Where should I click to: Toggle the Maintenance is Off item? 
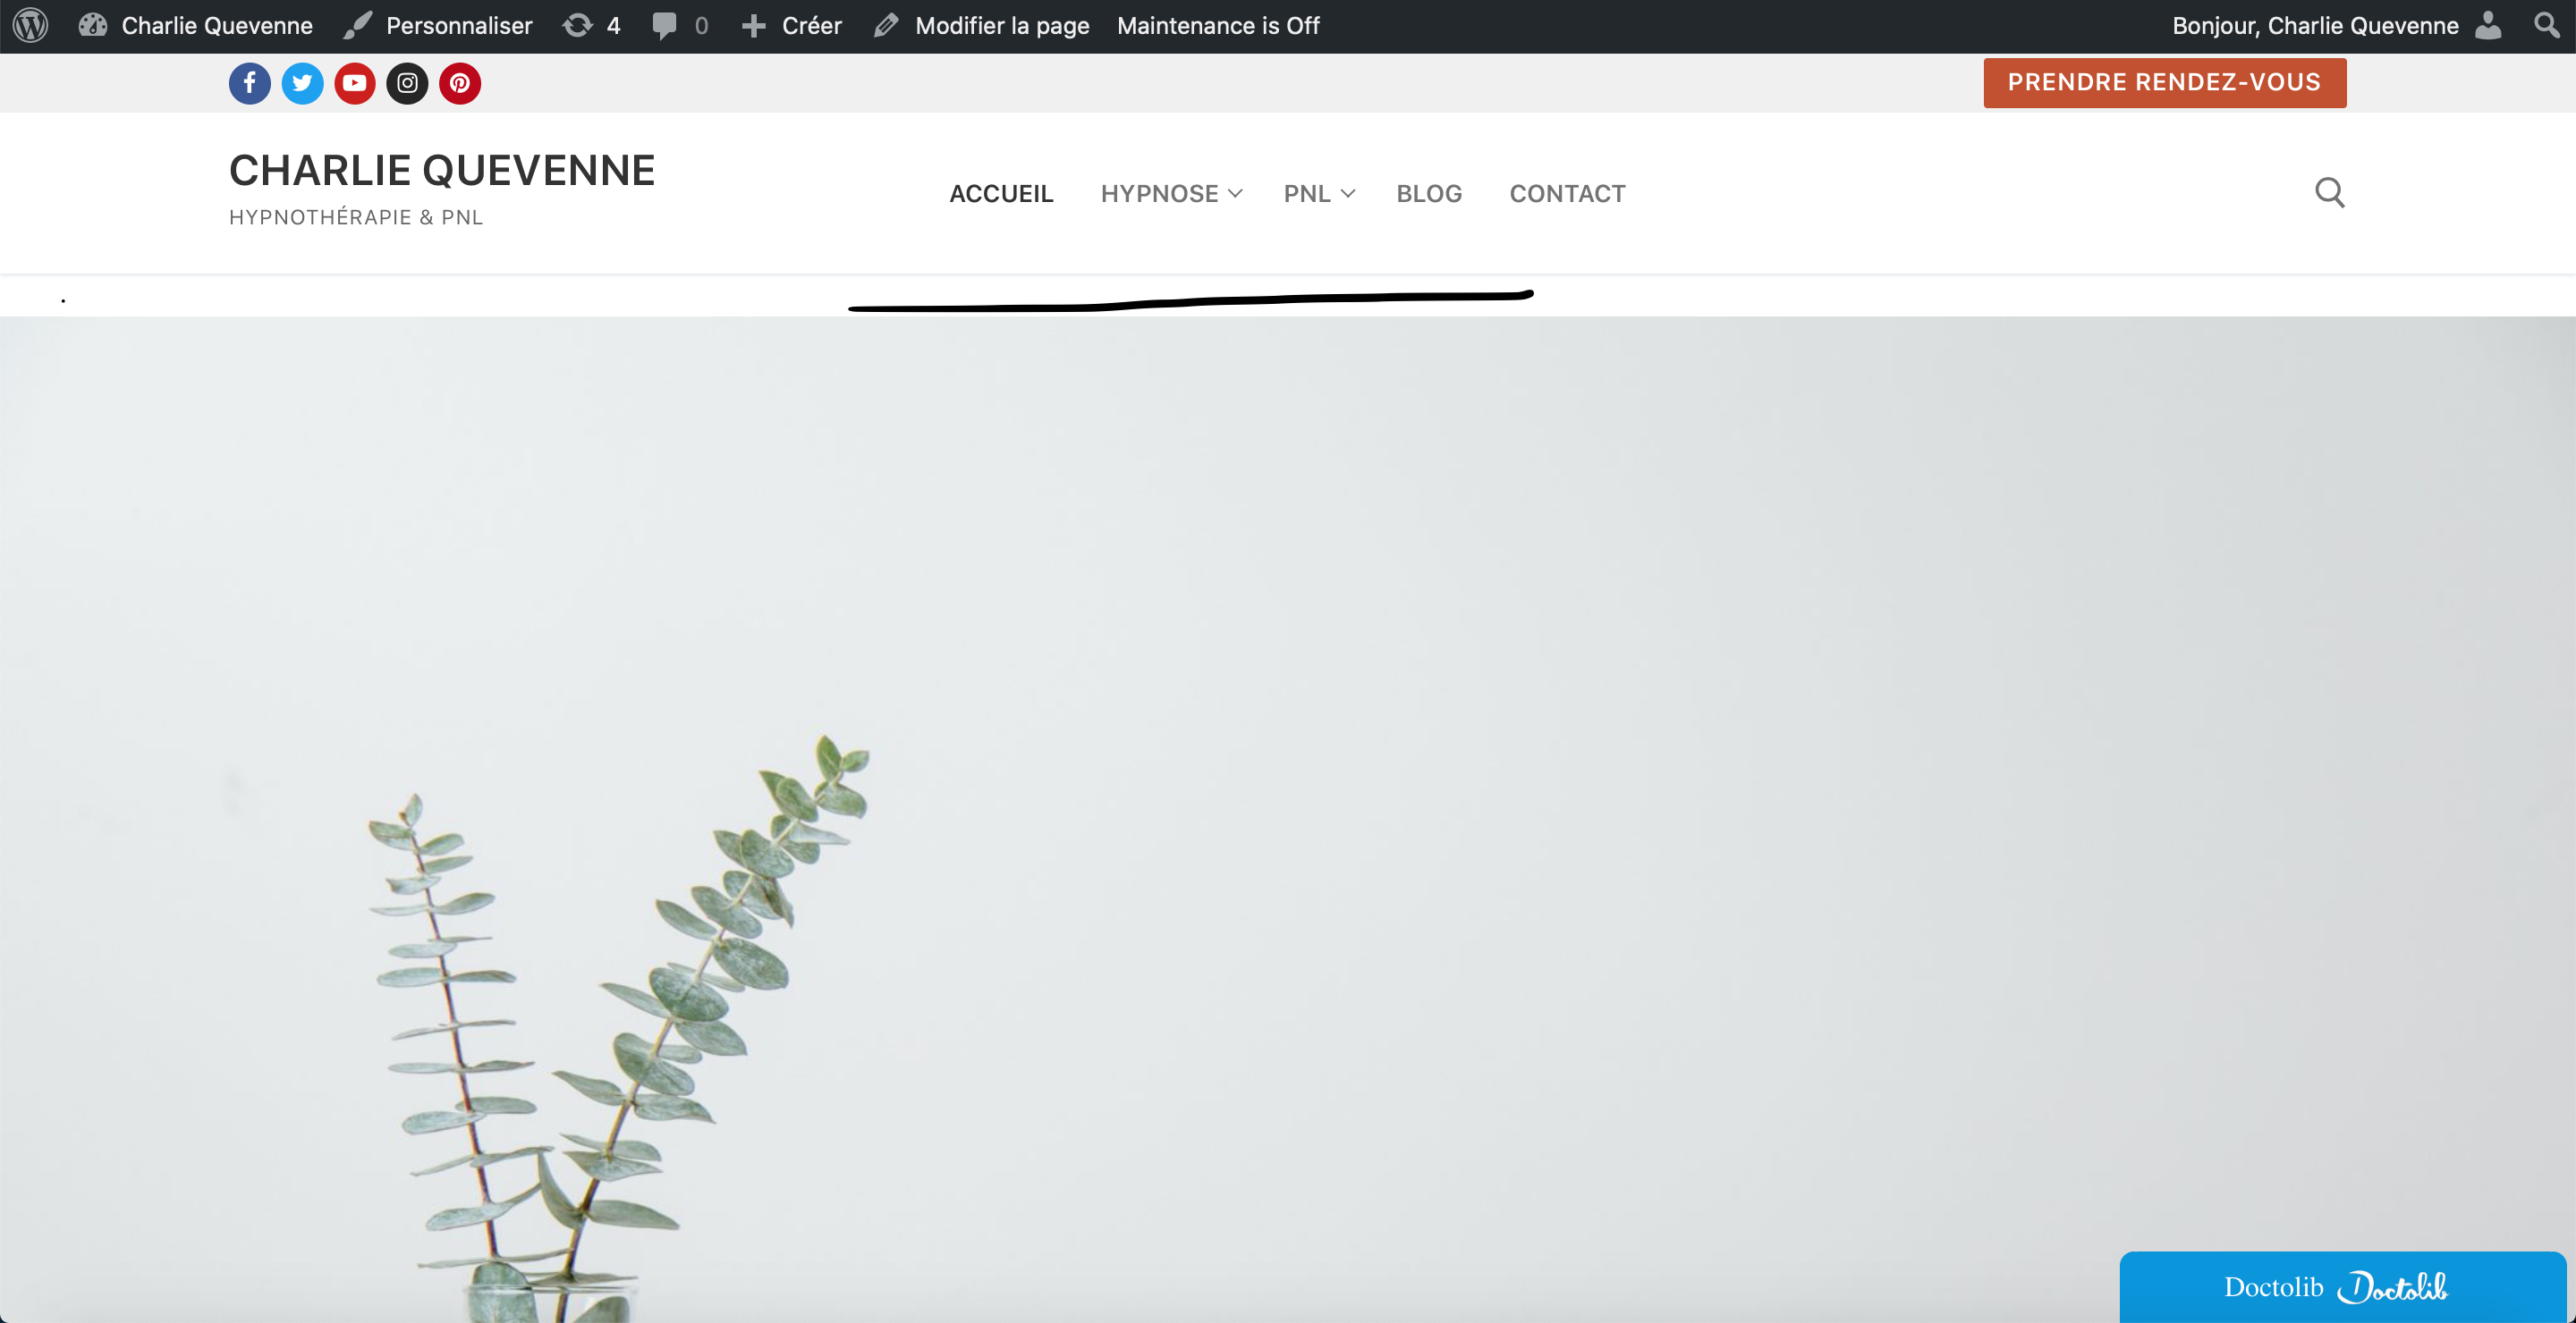pos(1217,25)
